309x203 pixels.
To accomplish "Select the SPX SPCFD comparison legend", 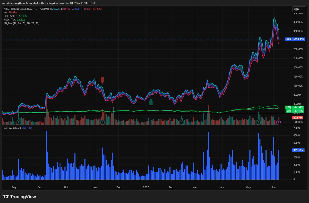I will pos(15,16).
